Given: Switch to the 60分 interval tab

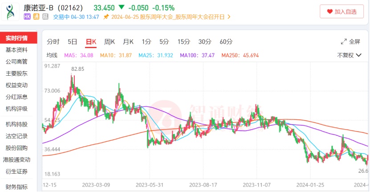Looking at the screenshot, I should click(226, 42).
